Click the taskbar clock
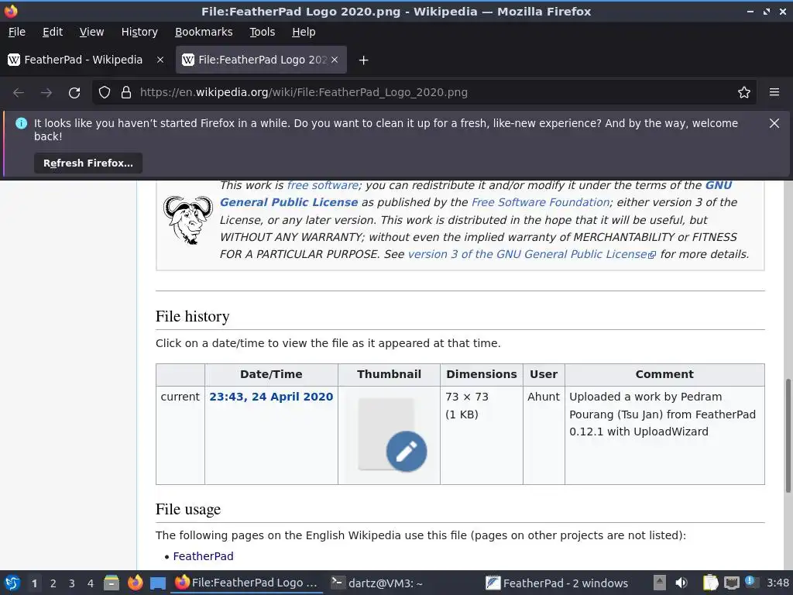Viewport: 793px width, 595px height. pos(778,583)
